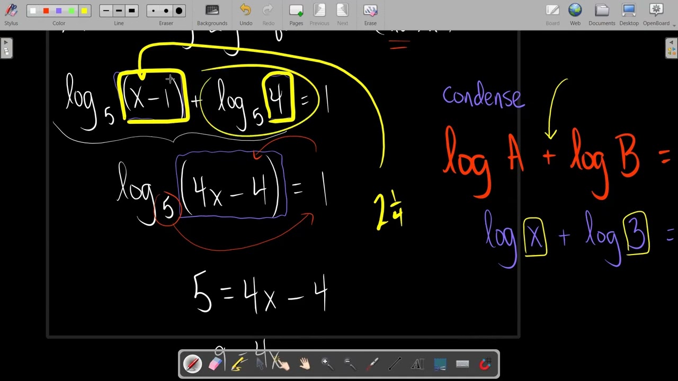Select the Eraser tool in the bottom palette
Viewport: 678px width, 381px height.
click(x=215, y=364)
